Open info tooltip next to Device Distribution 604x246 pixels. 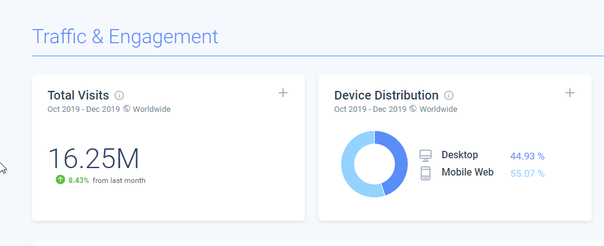pyautogui.click(x=449, y=95)
